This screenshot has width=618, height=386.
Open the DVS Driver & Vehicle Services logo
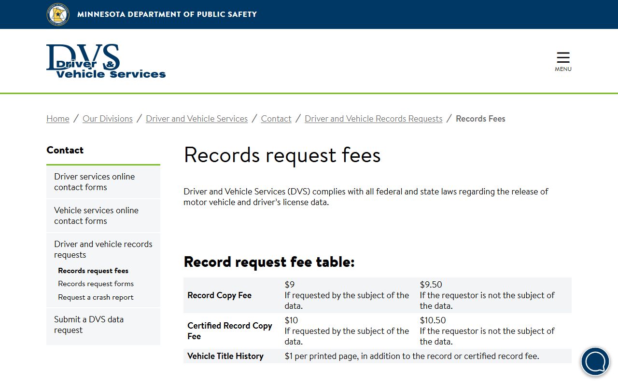click(x=106, y=61)
